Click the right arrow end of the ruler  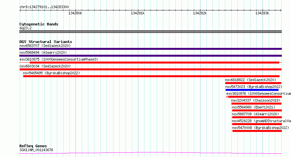(281, 10)
